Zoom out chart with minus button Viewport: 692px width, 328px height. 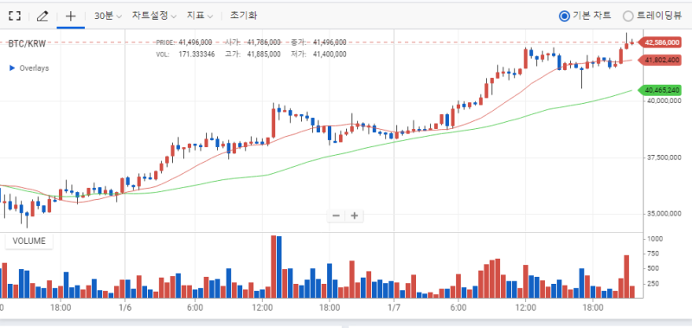point(336,215)
